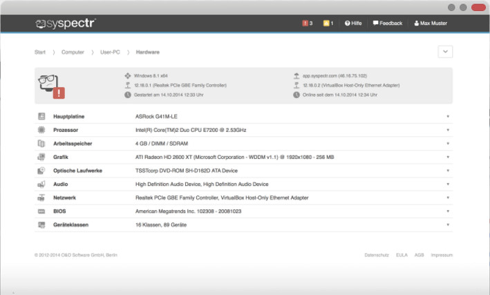Go to User-PC in breadcrumb
490x295 pixels.
pyautogui.click(x=110, y=53)
